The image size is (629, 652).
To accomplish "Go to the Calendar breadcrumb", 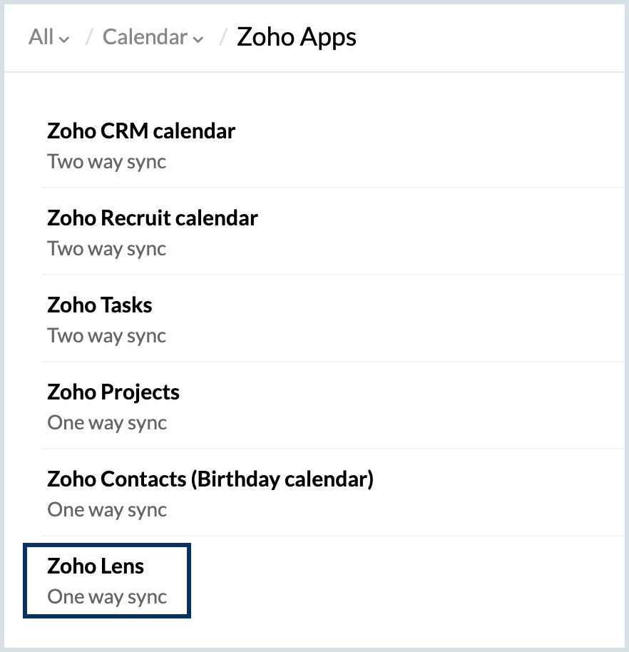I will pyautogui.click(x=145, y=37).
